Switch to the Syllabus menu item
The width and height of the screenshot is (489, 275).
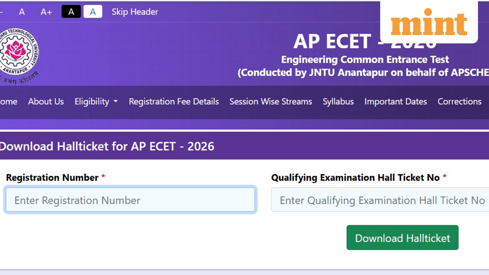(338, 101)
